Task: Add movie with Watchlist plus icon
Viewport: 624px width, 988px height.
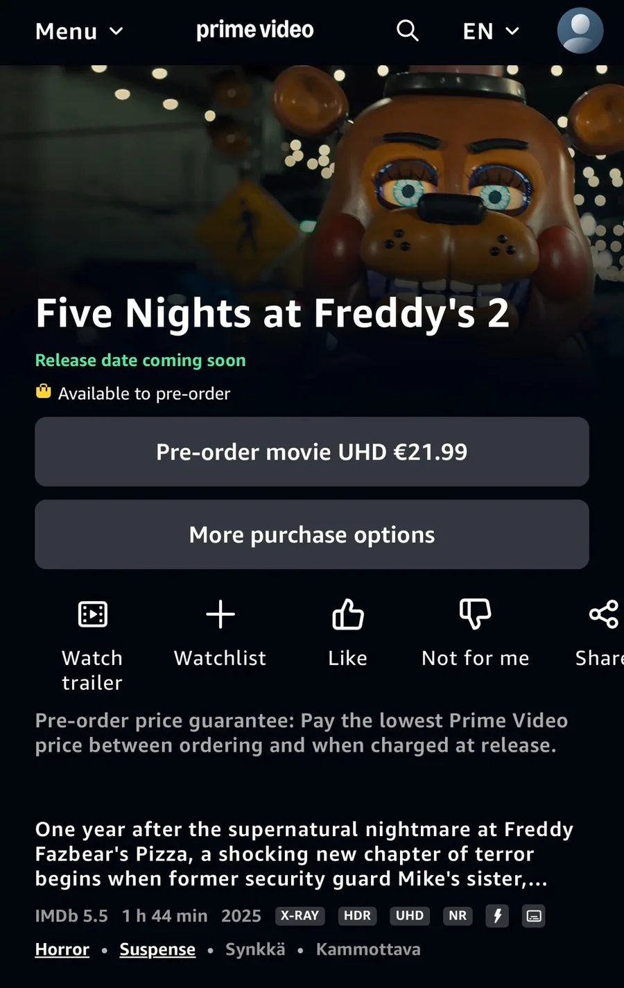Action: [220, 614]
